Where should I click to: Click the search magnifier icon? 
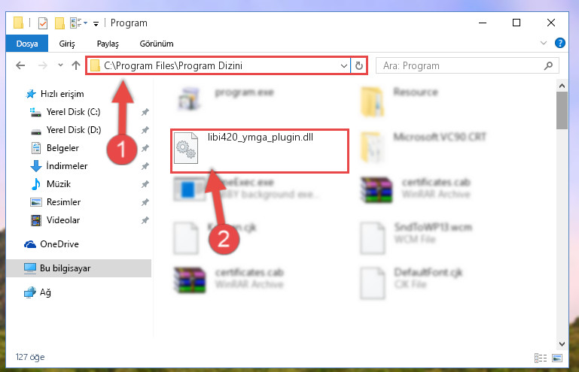(548, 65)
